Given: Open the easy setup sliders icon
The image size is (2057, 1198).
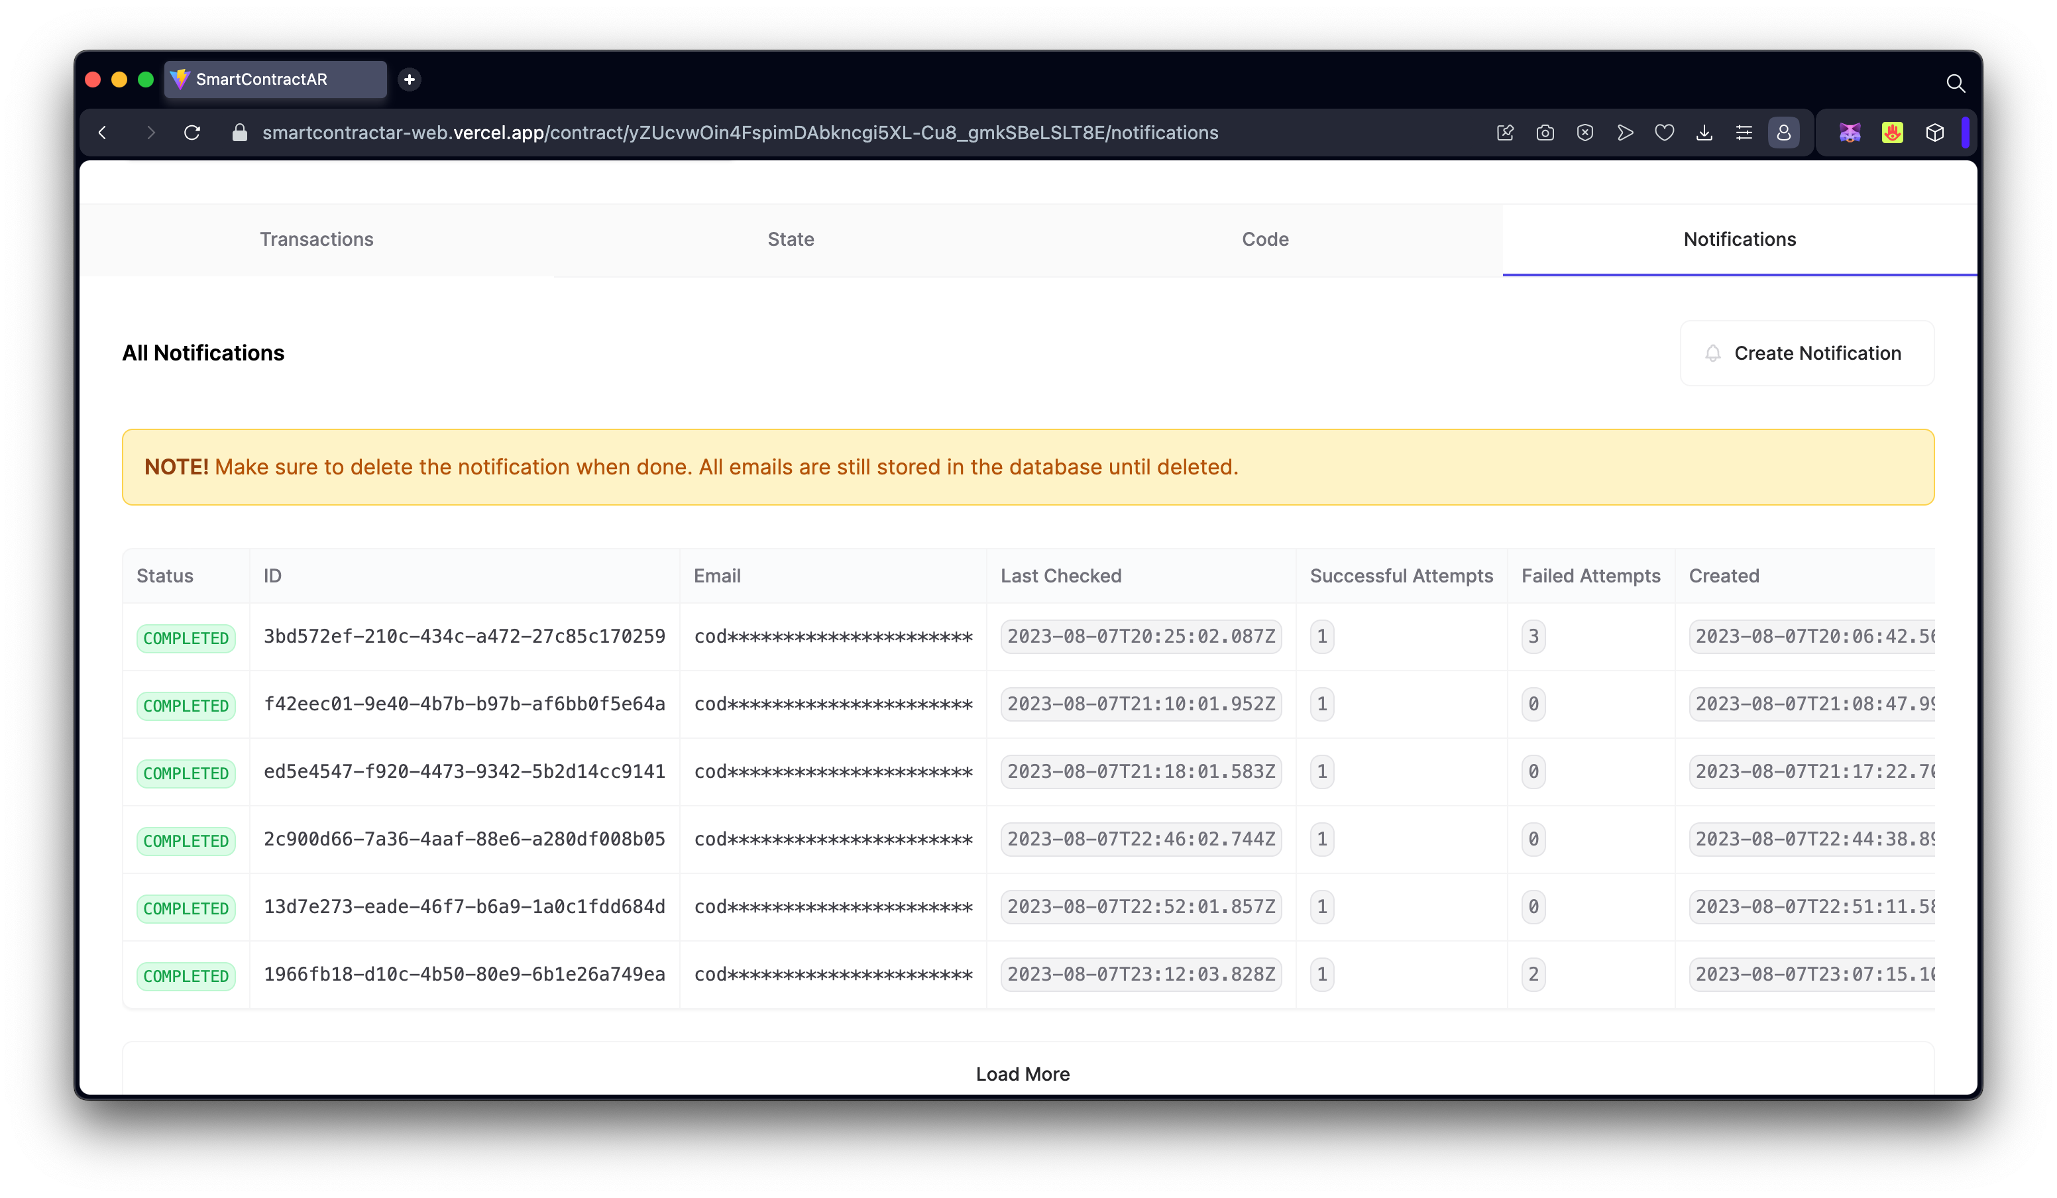Looking at the screenshot, I should (1744, 133).
